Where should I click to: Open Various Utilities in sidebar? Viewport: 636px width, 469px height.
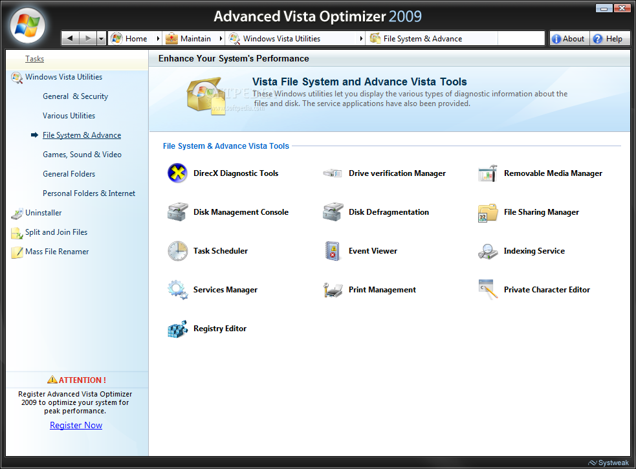[69, 116]
